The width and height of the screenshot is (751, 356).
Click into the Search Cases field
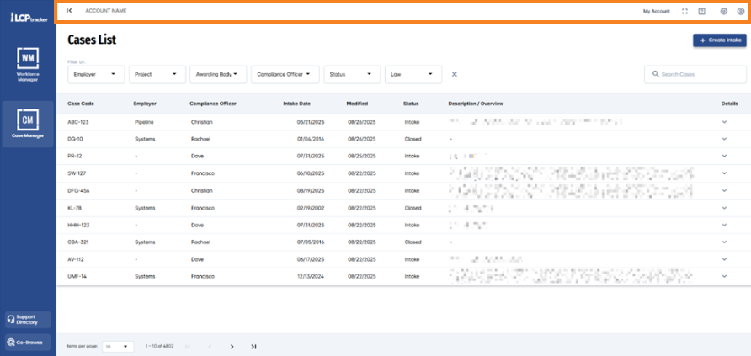coord(695,75)
